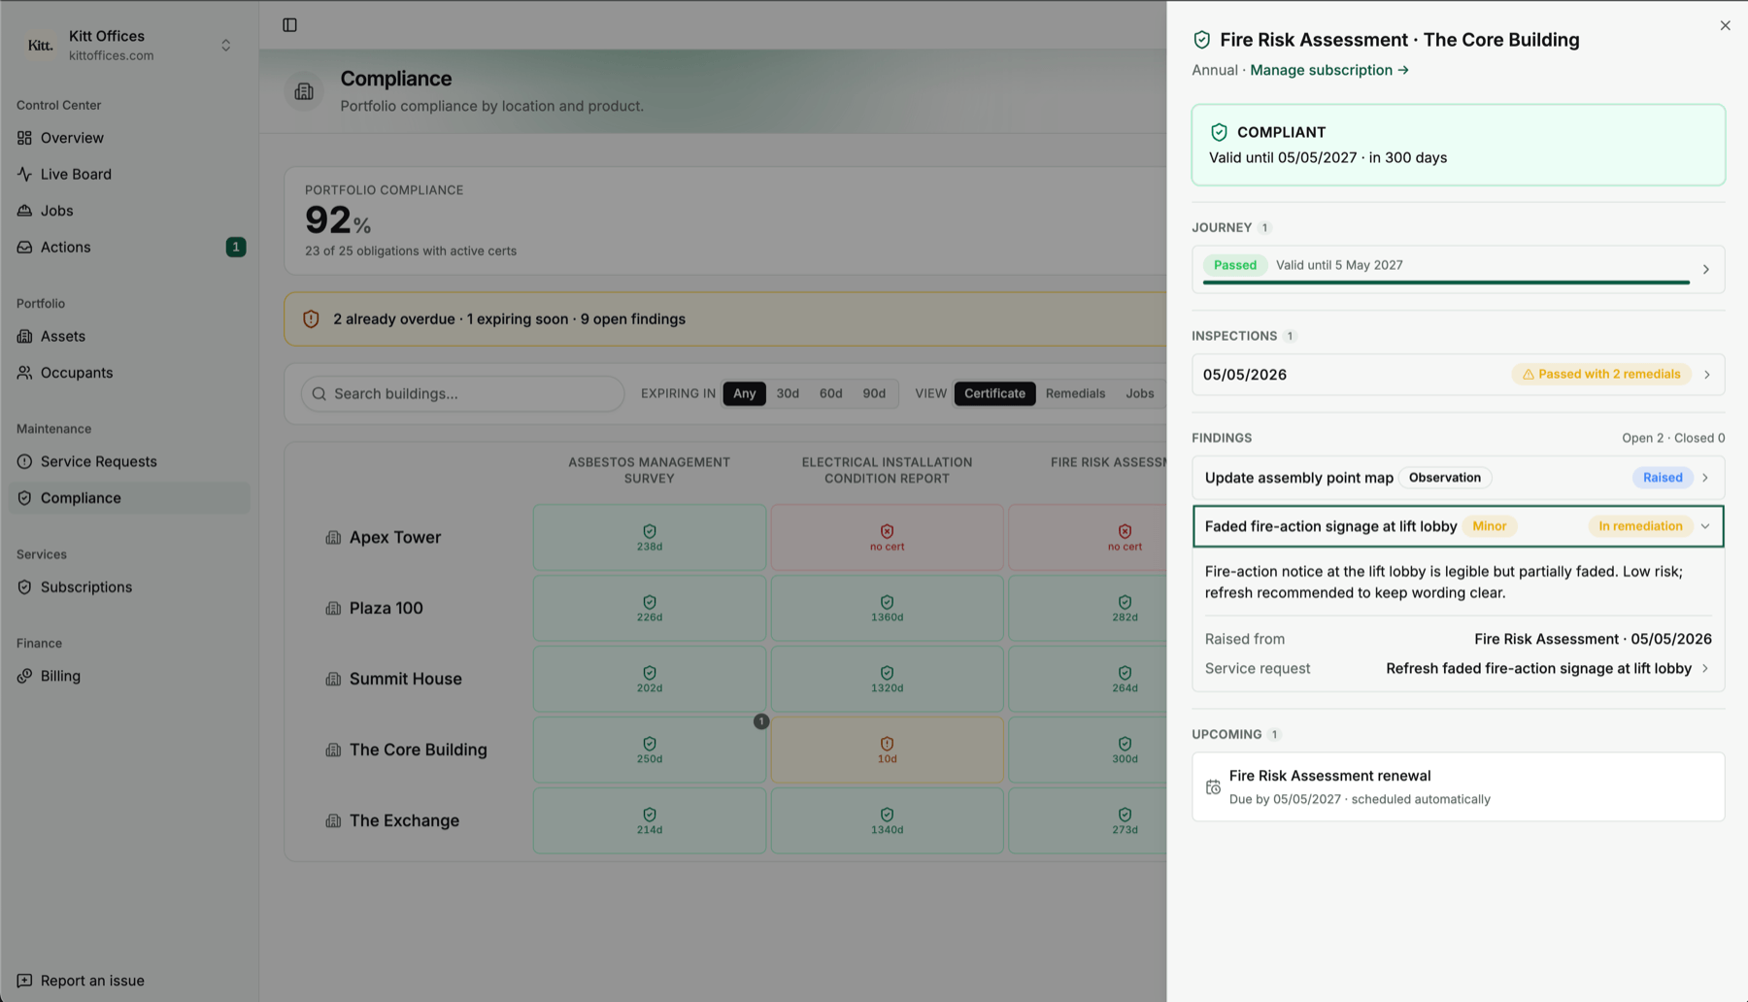Click the Overview grid icon
Screen dimensions: 1748x1002
[x=24, y=138]
